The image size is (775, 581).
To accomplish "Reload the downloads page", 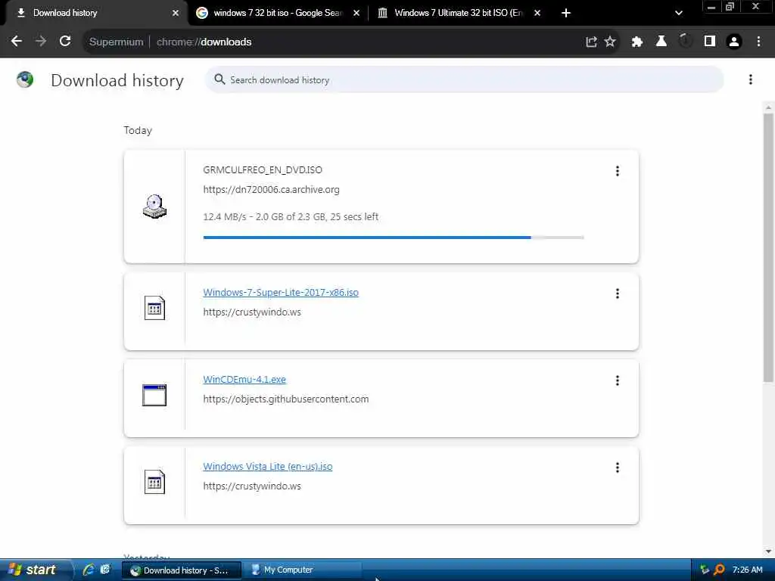I will (65, 42).
